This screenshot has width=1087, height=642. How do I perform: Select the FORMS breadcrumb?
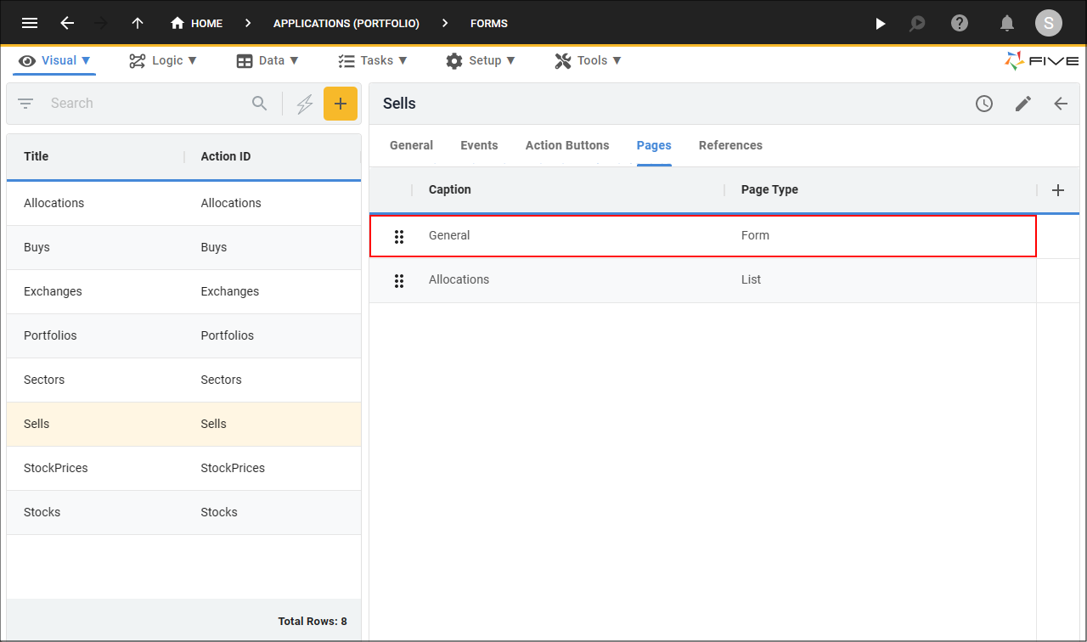pyautogui.click(x=489, y=23)
